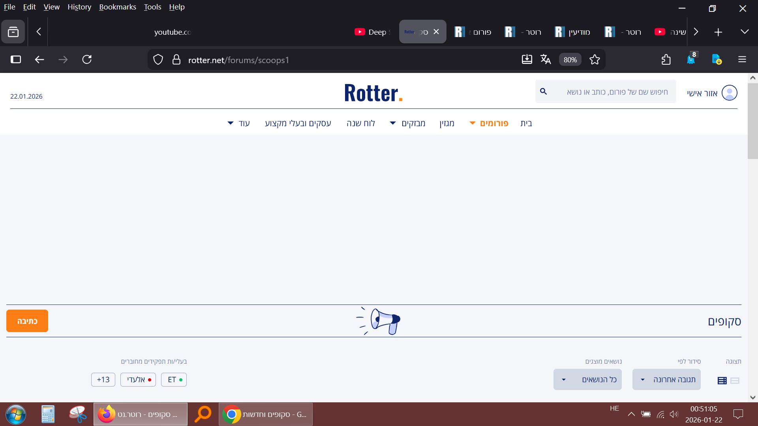
Task: Click the translate page icon
Action: pos(546,60)
